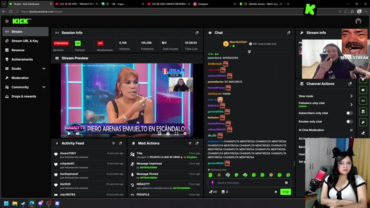
Task: Expand the Studio sidebar section
Action: tap(44, 69)
